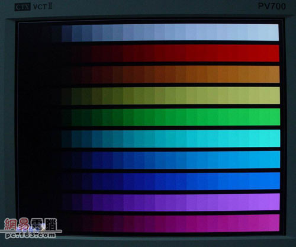Click the CTX logo on the monitor bezel
The image size is (296, 247).
tap(22, 7)
